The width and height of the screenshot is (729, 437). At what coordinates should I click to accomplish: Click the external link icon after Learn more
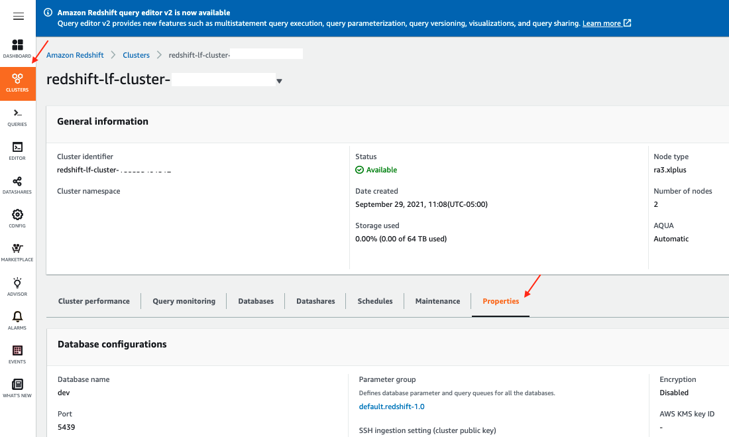(x=627, y=23)
